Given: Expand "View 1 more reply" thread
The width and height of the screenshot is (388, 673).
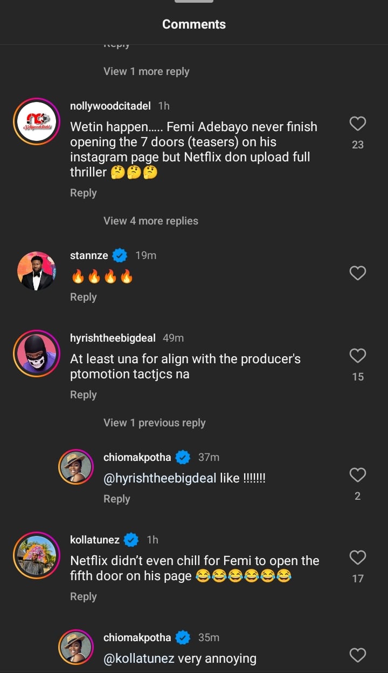Looking at the screenshot, I should pos(147,71).
